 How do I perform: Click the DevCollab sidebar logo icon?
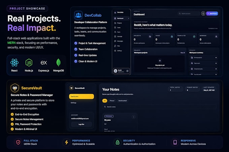(115, 12)
